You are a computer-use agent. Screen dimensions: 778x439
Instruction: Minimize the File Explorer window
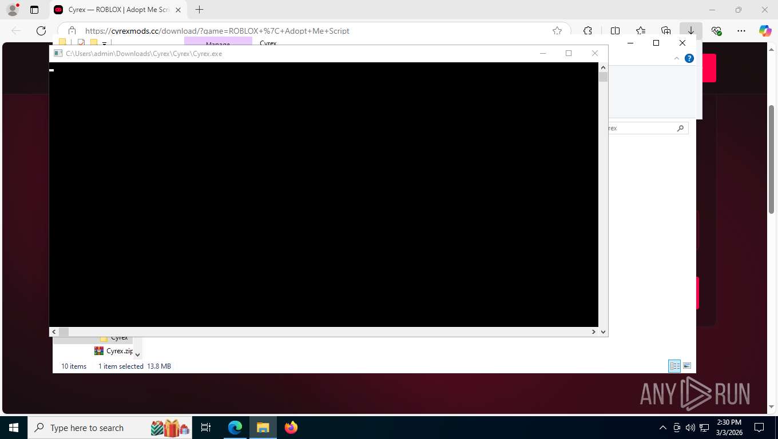630,43
